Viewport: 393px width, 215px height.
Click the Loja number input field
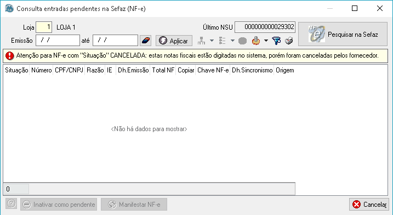coord(44,27)
